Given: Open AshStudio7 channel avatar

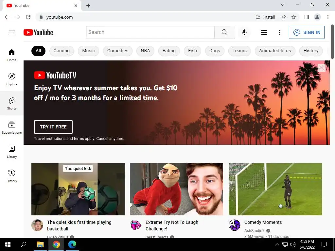Looking at the screenshot, I should 235,225.
